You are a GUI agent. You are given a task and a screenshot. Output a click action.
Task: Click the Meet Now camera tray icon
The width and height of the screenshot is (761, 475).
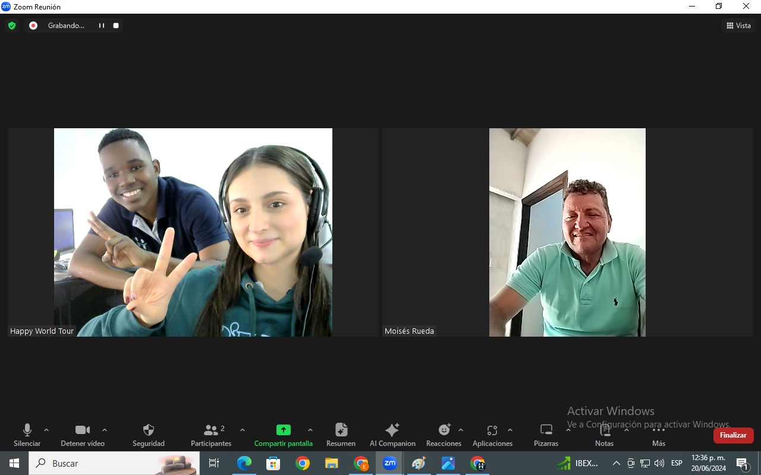631,463
